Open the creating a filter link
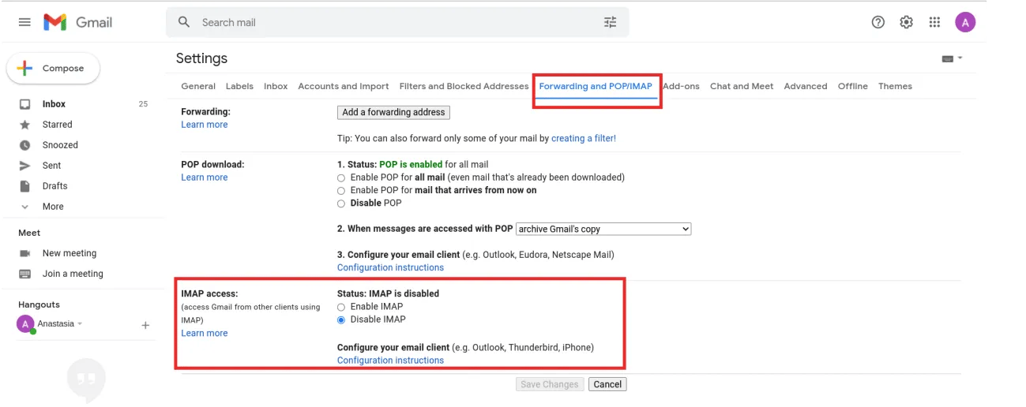Image resolution: width=1026 pixels, height=407 pixels. [x=583, y=138]
